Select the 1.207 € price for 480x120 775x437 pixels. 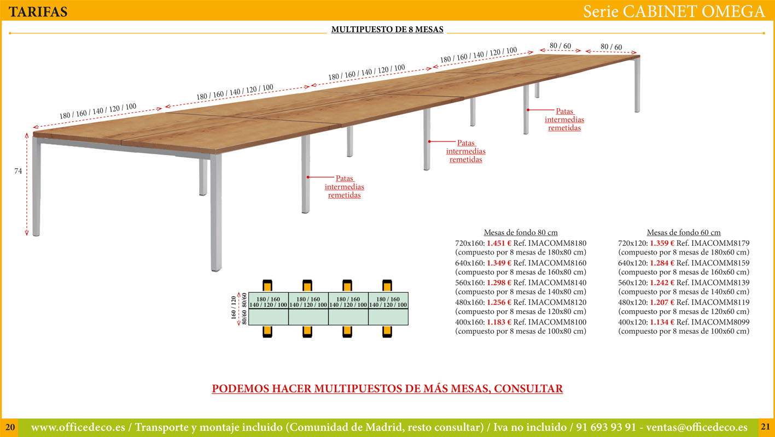[x=662, y=302]
